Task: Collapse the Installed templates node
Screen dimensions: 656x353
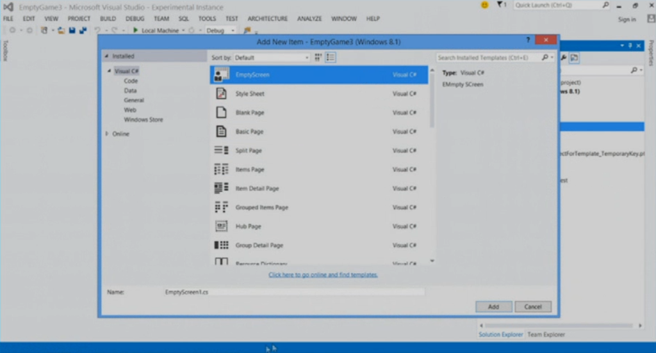Action: click(x=107, y=56)
